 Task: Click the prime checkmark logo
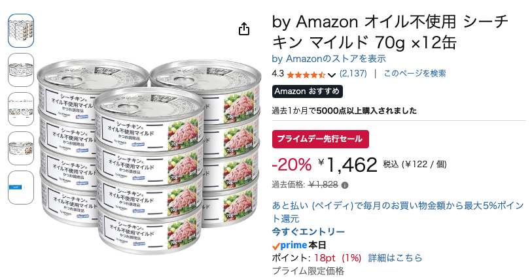[289, 245]
